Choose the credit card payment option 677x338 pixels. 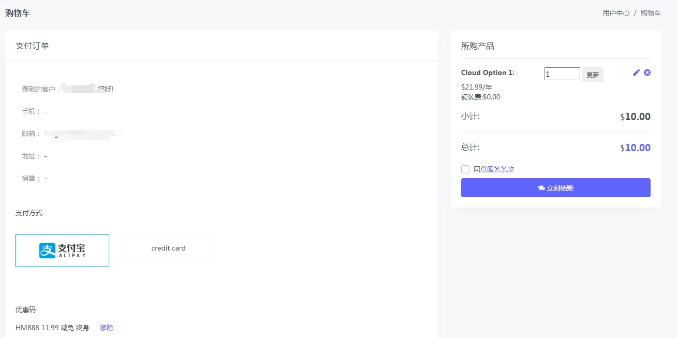pyautogui.click(x=168, y=248)
